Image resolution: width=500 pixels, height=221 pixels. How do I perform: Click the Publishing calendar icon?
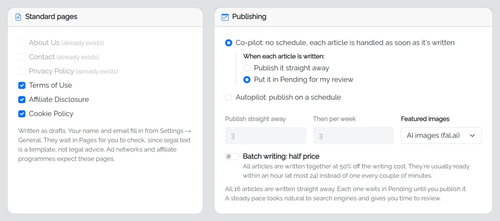pos(225,17)
